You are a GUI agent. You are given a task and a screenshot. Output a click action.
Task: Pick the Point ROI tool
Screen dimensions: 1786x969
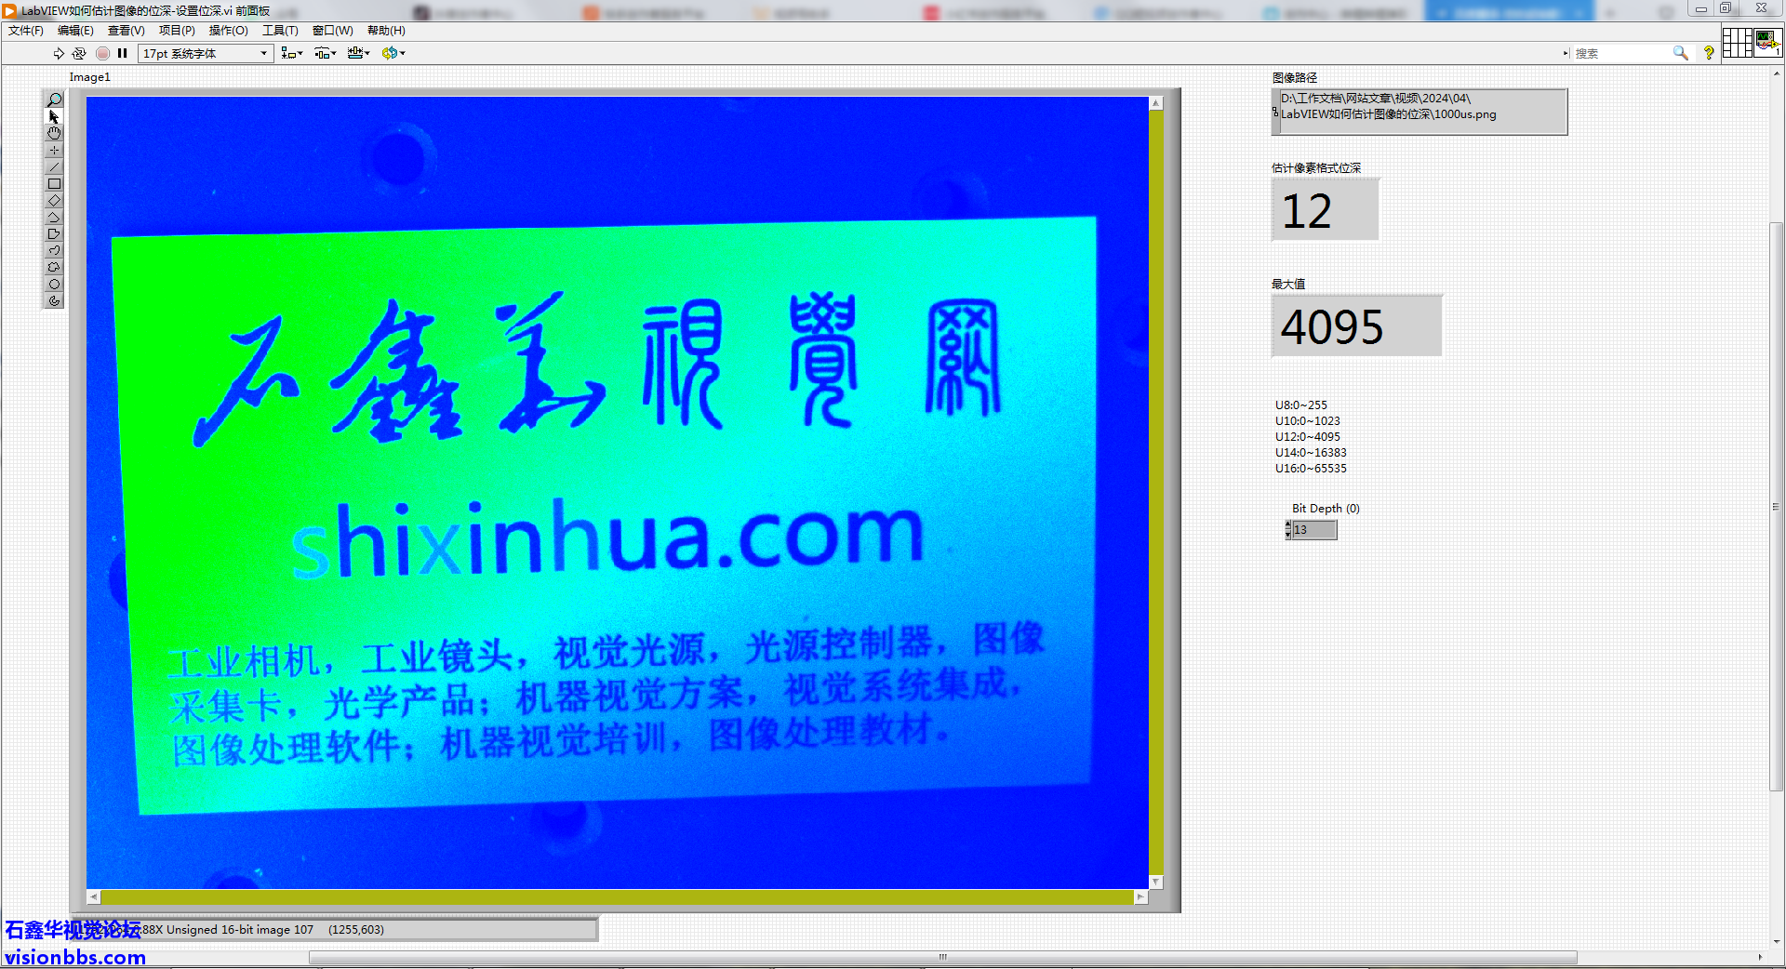[x=54, y=151]
